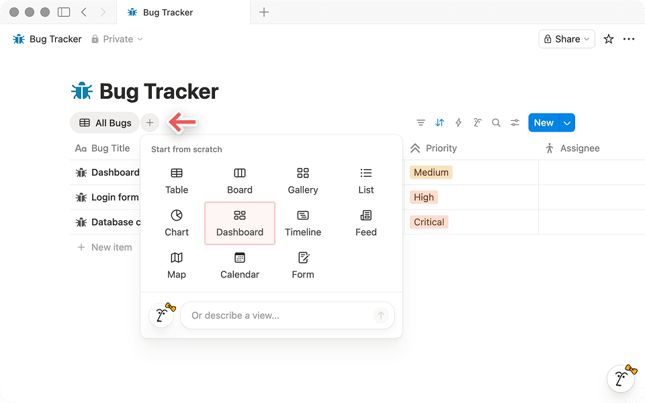Choose the Calendar view type
Viewport: 645px width, 403px height.
(239, 265)
